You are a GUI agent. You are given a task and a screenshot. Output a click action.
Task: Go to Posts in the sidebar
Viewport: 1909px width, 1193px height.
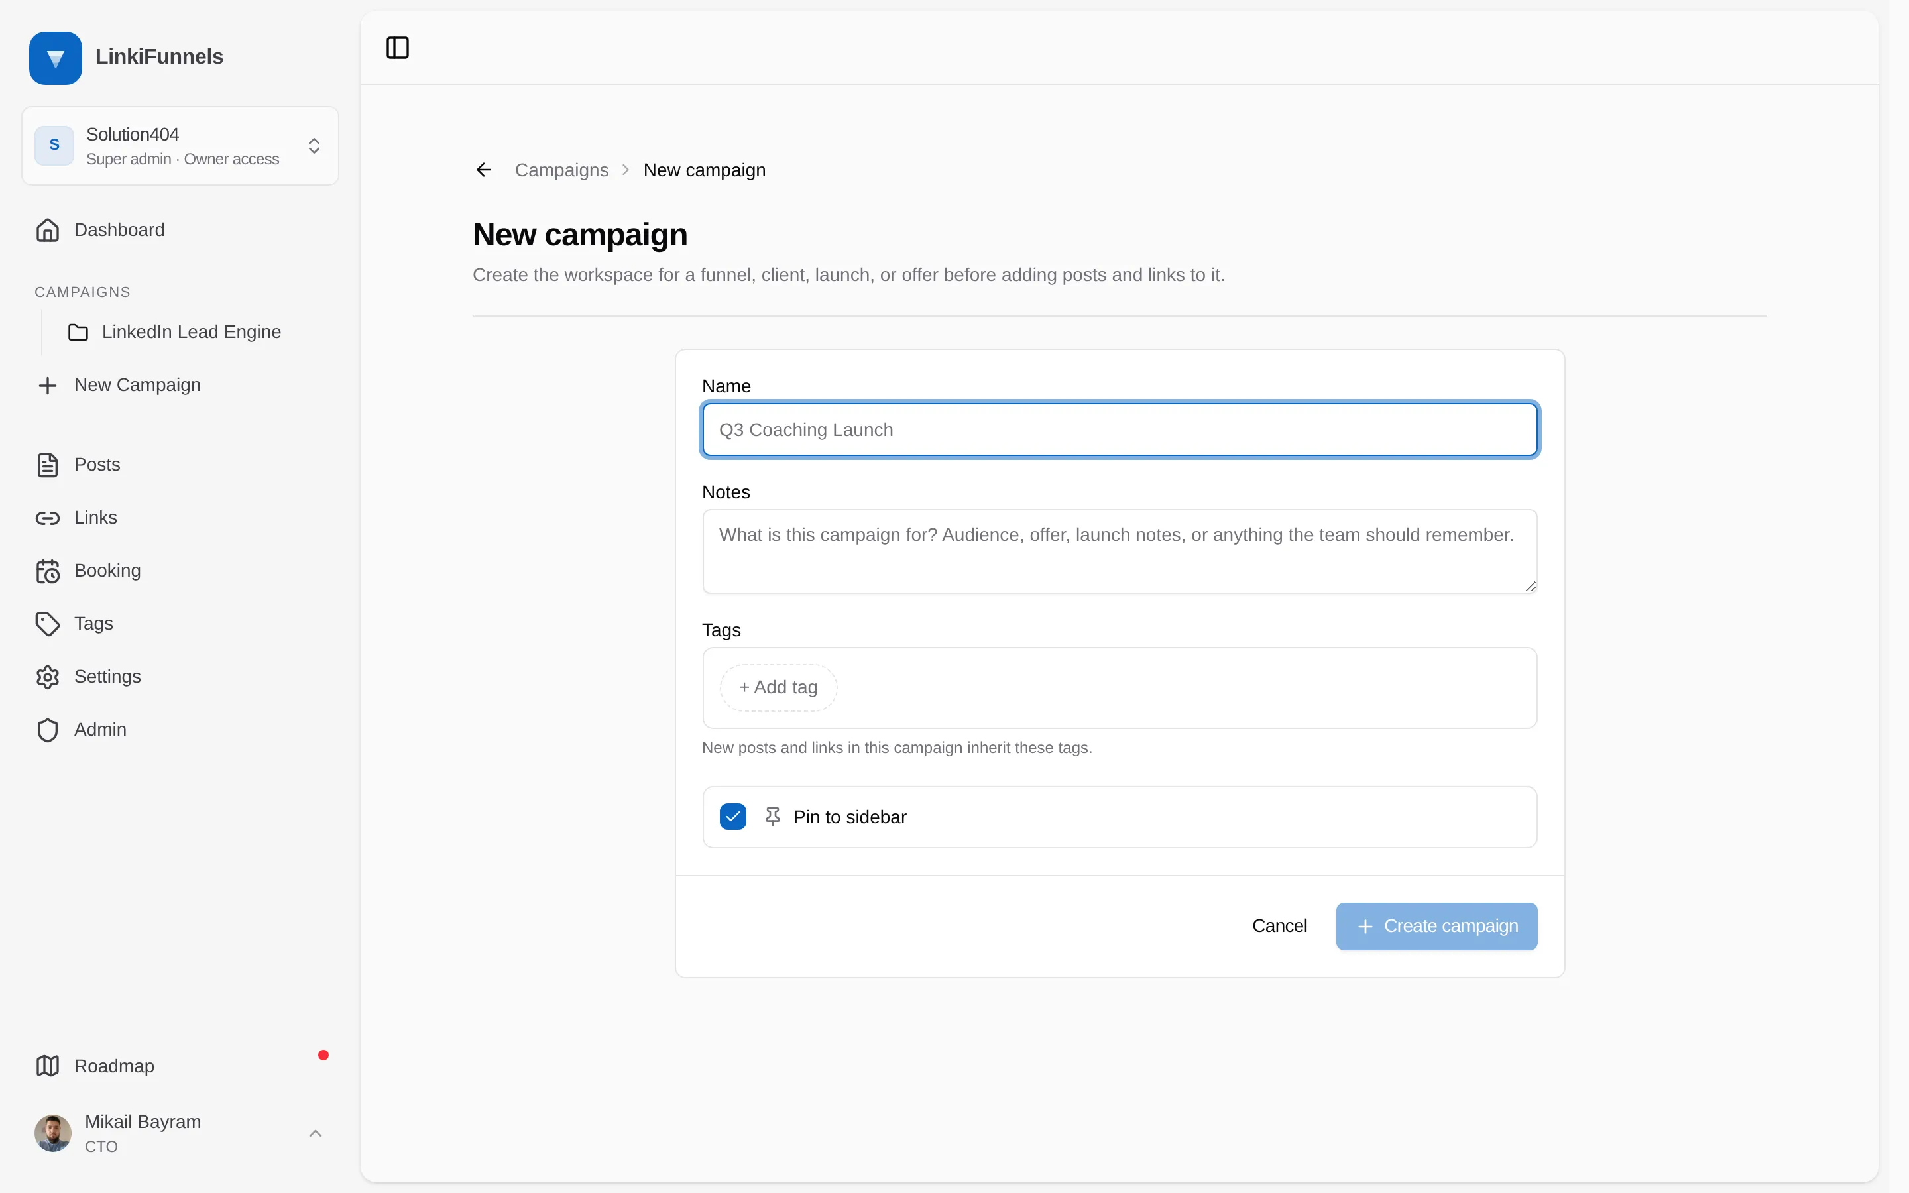coord(180,465)
